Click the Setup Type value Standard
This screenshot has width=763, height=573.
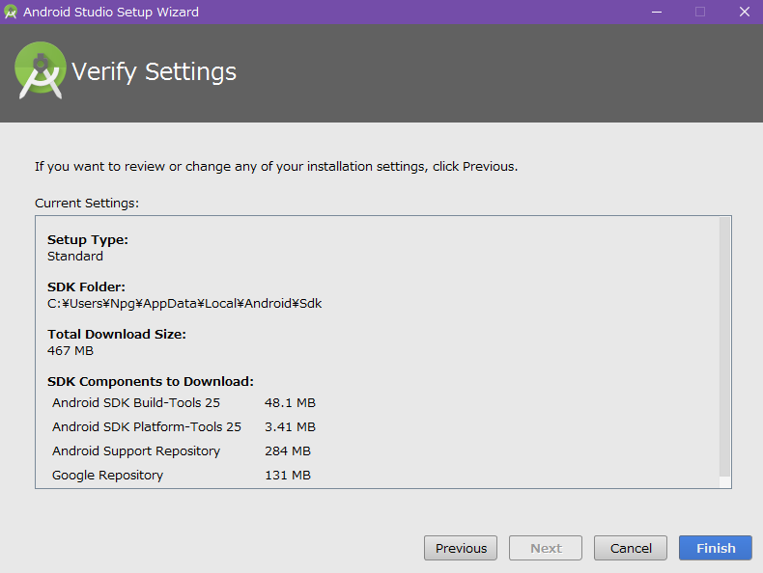pyautogui.click(x=75, y=256)
